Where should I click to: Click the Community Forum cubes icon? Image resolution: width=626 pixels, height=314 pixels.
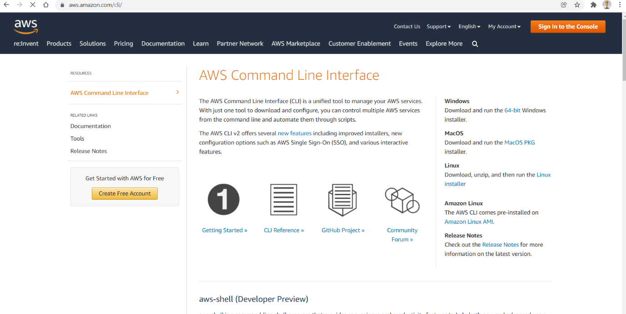(402, 200)
